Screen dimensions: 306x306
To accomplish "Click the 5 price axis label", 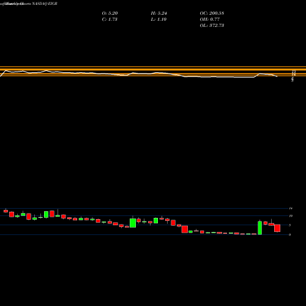I will click(290, 225).
